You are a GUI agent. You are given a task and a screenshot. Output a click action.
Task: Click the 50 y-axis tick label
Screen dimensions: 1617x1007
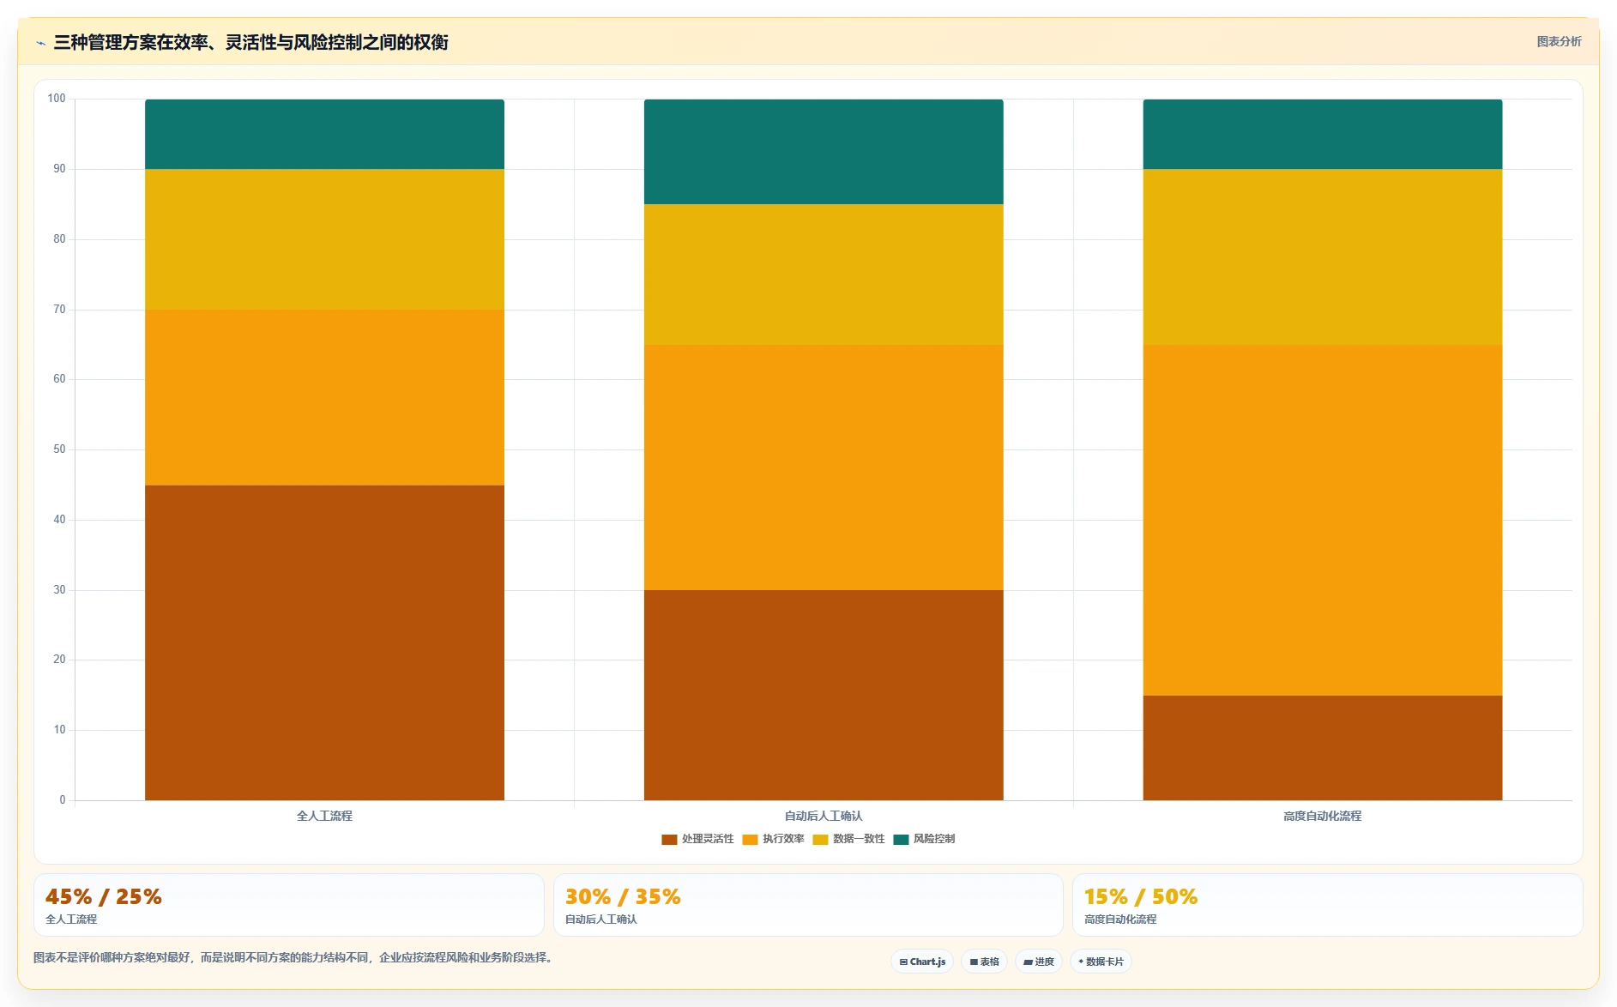point(59,449)
